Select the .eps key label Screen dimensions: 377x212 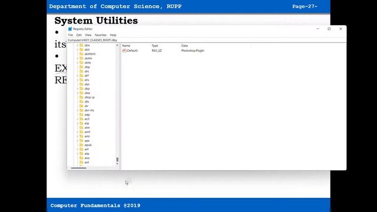click(x=87, y=140)
